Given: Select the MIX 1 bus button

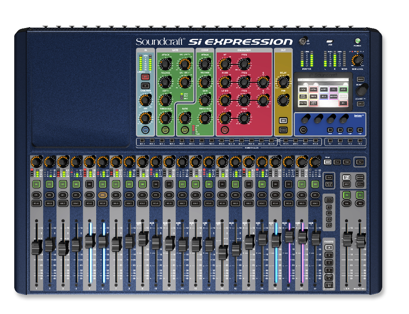Looking at the screenshot, I should tap(143, 141).
